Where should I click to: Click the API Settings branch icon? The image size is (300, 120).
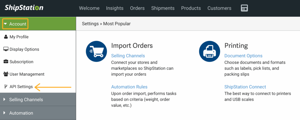pos(6,87)
